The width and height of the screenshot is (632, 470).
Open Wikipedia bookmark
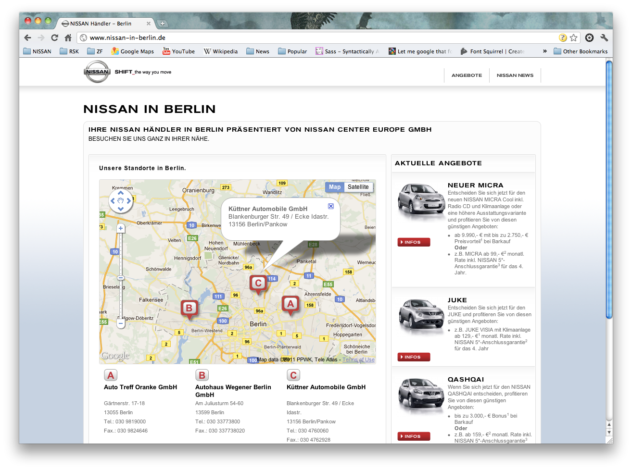(x=221, y=51)
